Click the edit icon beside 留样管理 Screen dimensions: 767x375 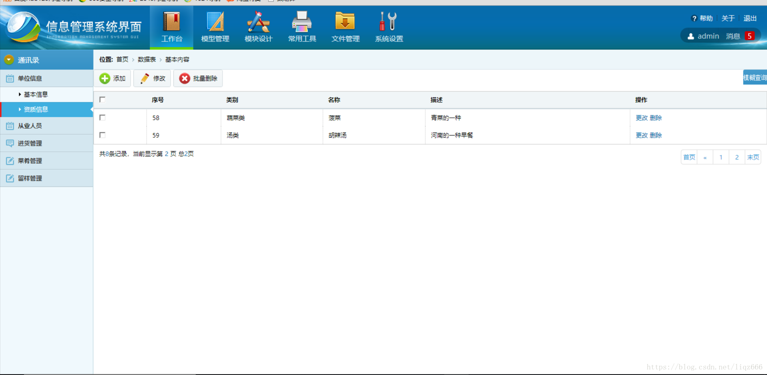point(10,179)
